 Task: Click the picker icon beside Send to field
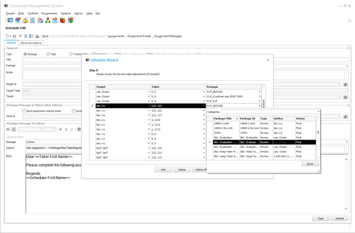[345, 116]
